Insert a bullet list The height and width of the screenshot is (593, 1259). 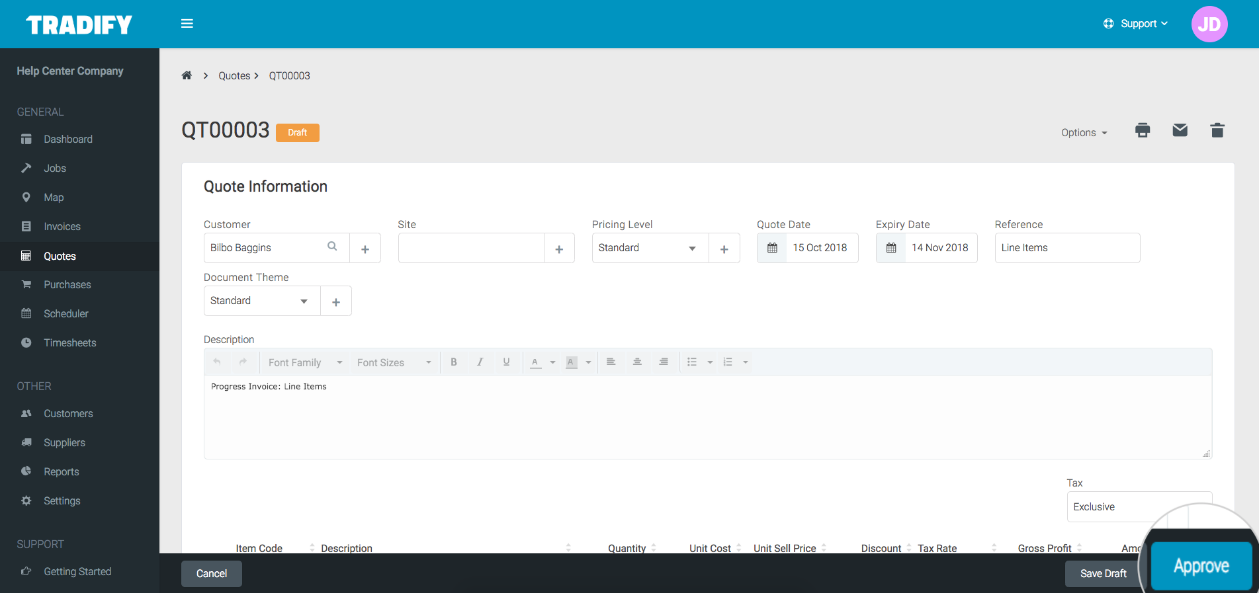(692, 362)
